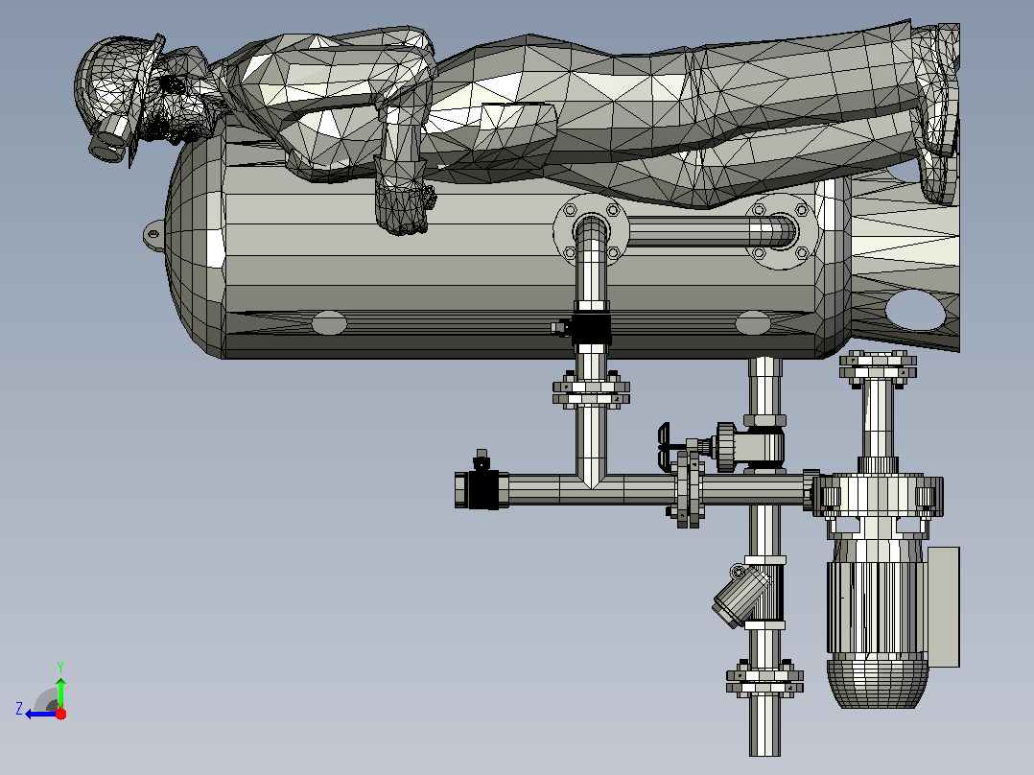Select the lifting lug on the tank's rounded end

(x=153, y=235)
